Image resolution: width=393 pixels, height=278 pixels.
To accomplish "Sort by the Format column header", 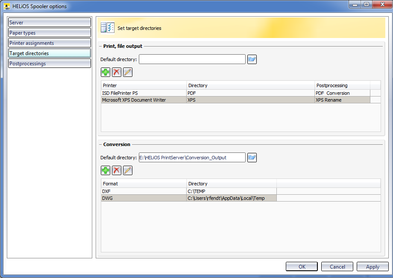I will pos(144,183).
